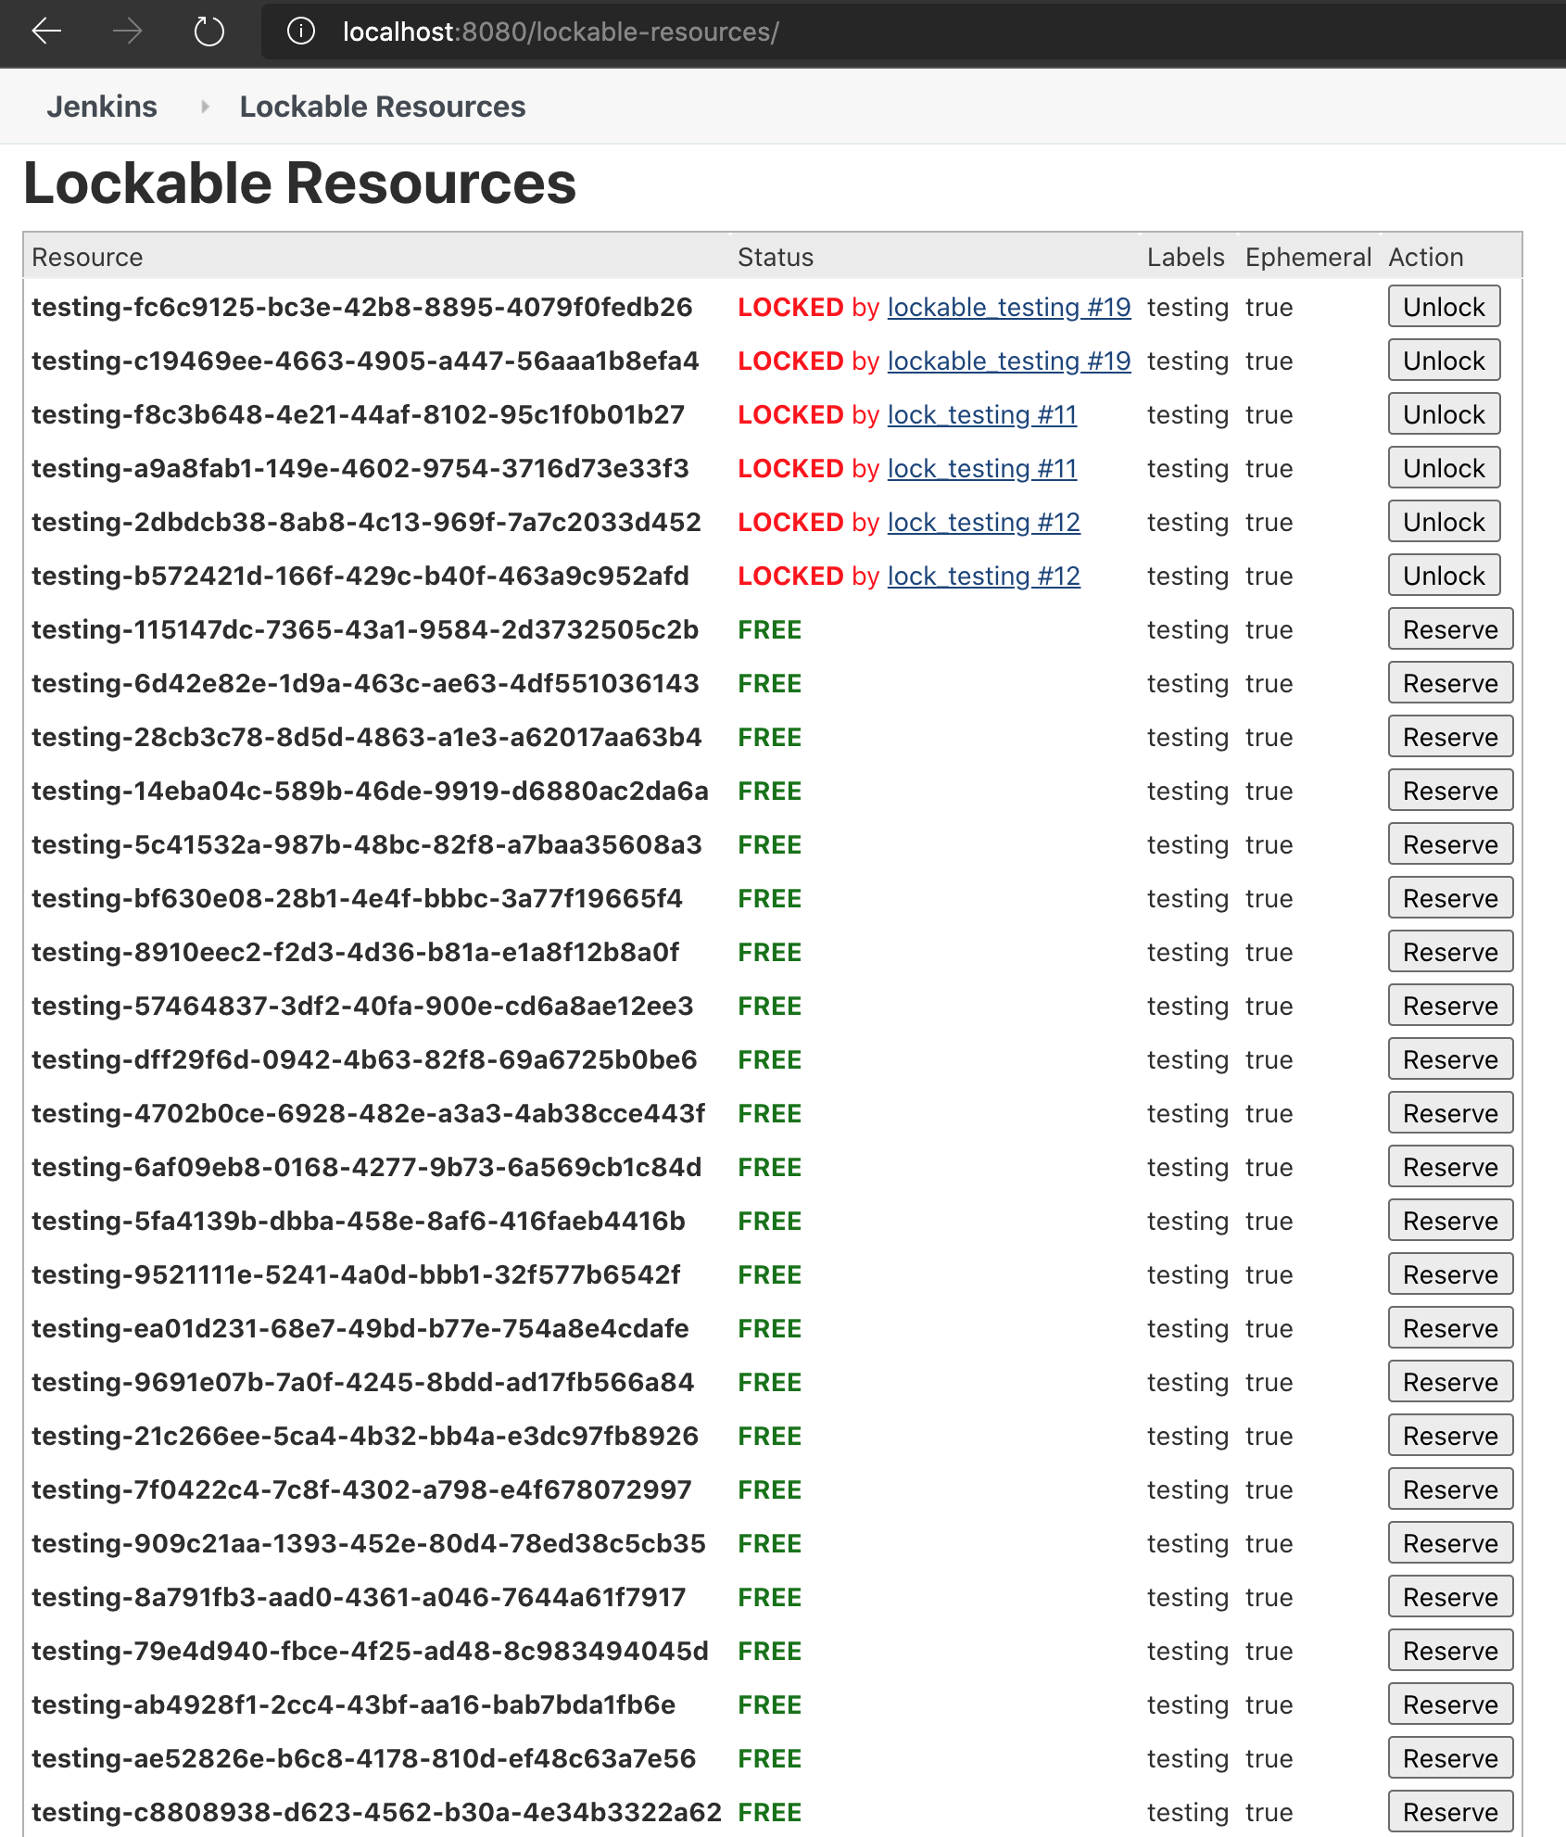Click the Lockable Resources page heading
The width and height of the screenshot is (1566, 1837).
pos(299,183)
